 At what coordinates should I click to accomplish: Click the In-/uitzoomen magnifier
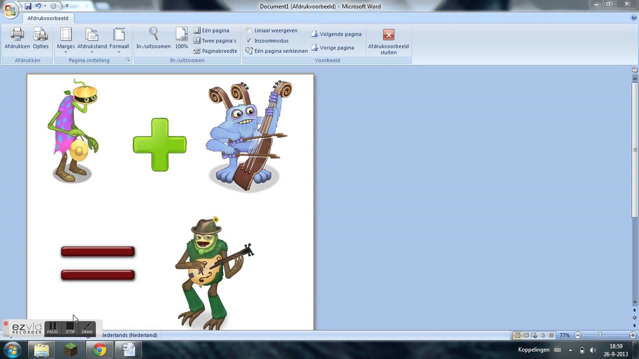pos(154,38)
